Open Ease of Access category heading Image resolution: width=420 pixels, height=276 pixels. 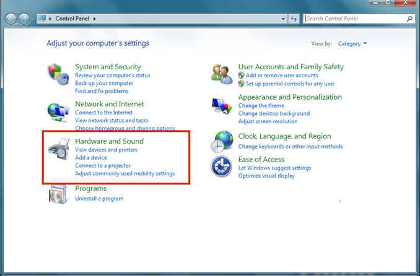[261, 159]
